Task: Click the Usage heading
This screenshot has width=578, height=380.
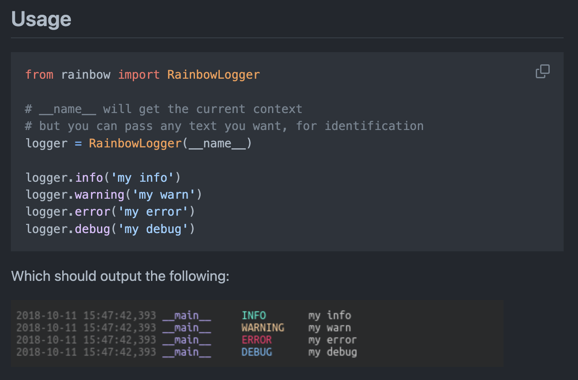Action: click(x=41, y=19)
